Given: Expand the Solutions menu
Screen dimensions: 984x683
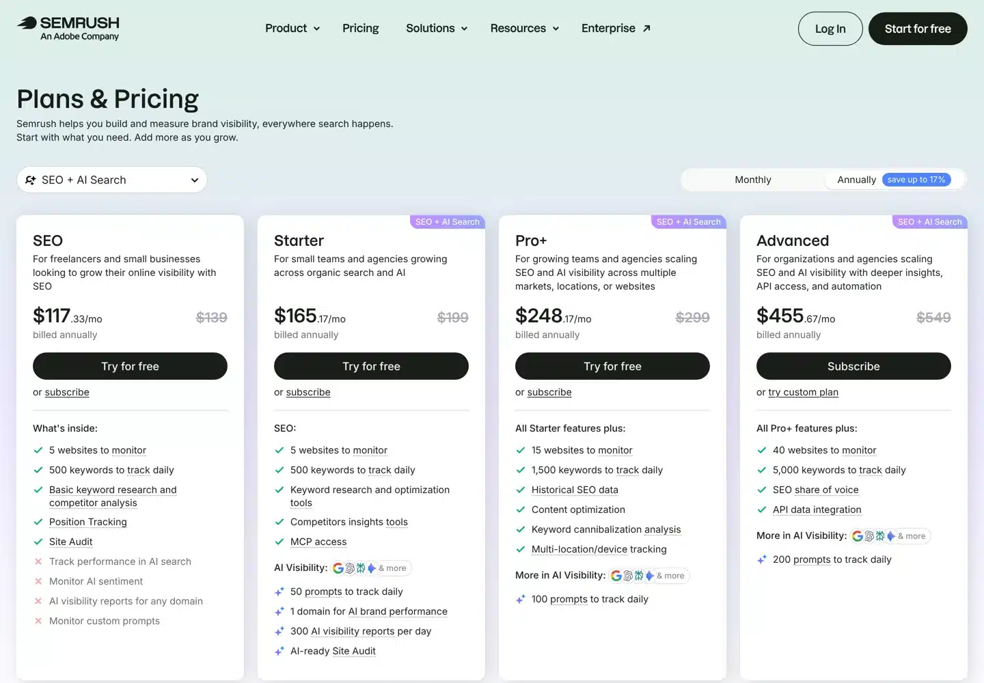Looking at the screenshot, I should [x=437, y=28].
